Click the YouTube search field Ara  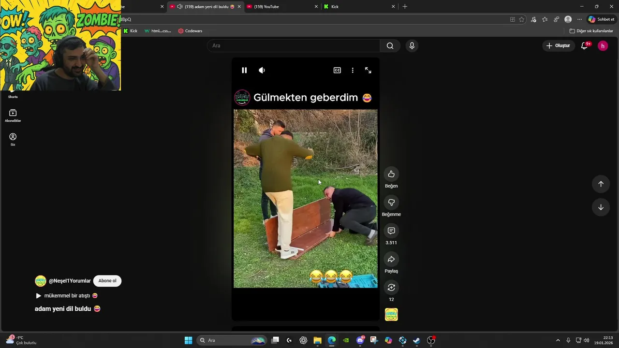(294, 45)
